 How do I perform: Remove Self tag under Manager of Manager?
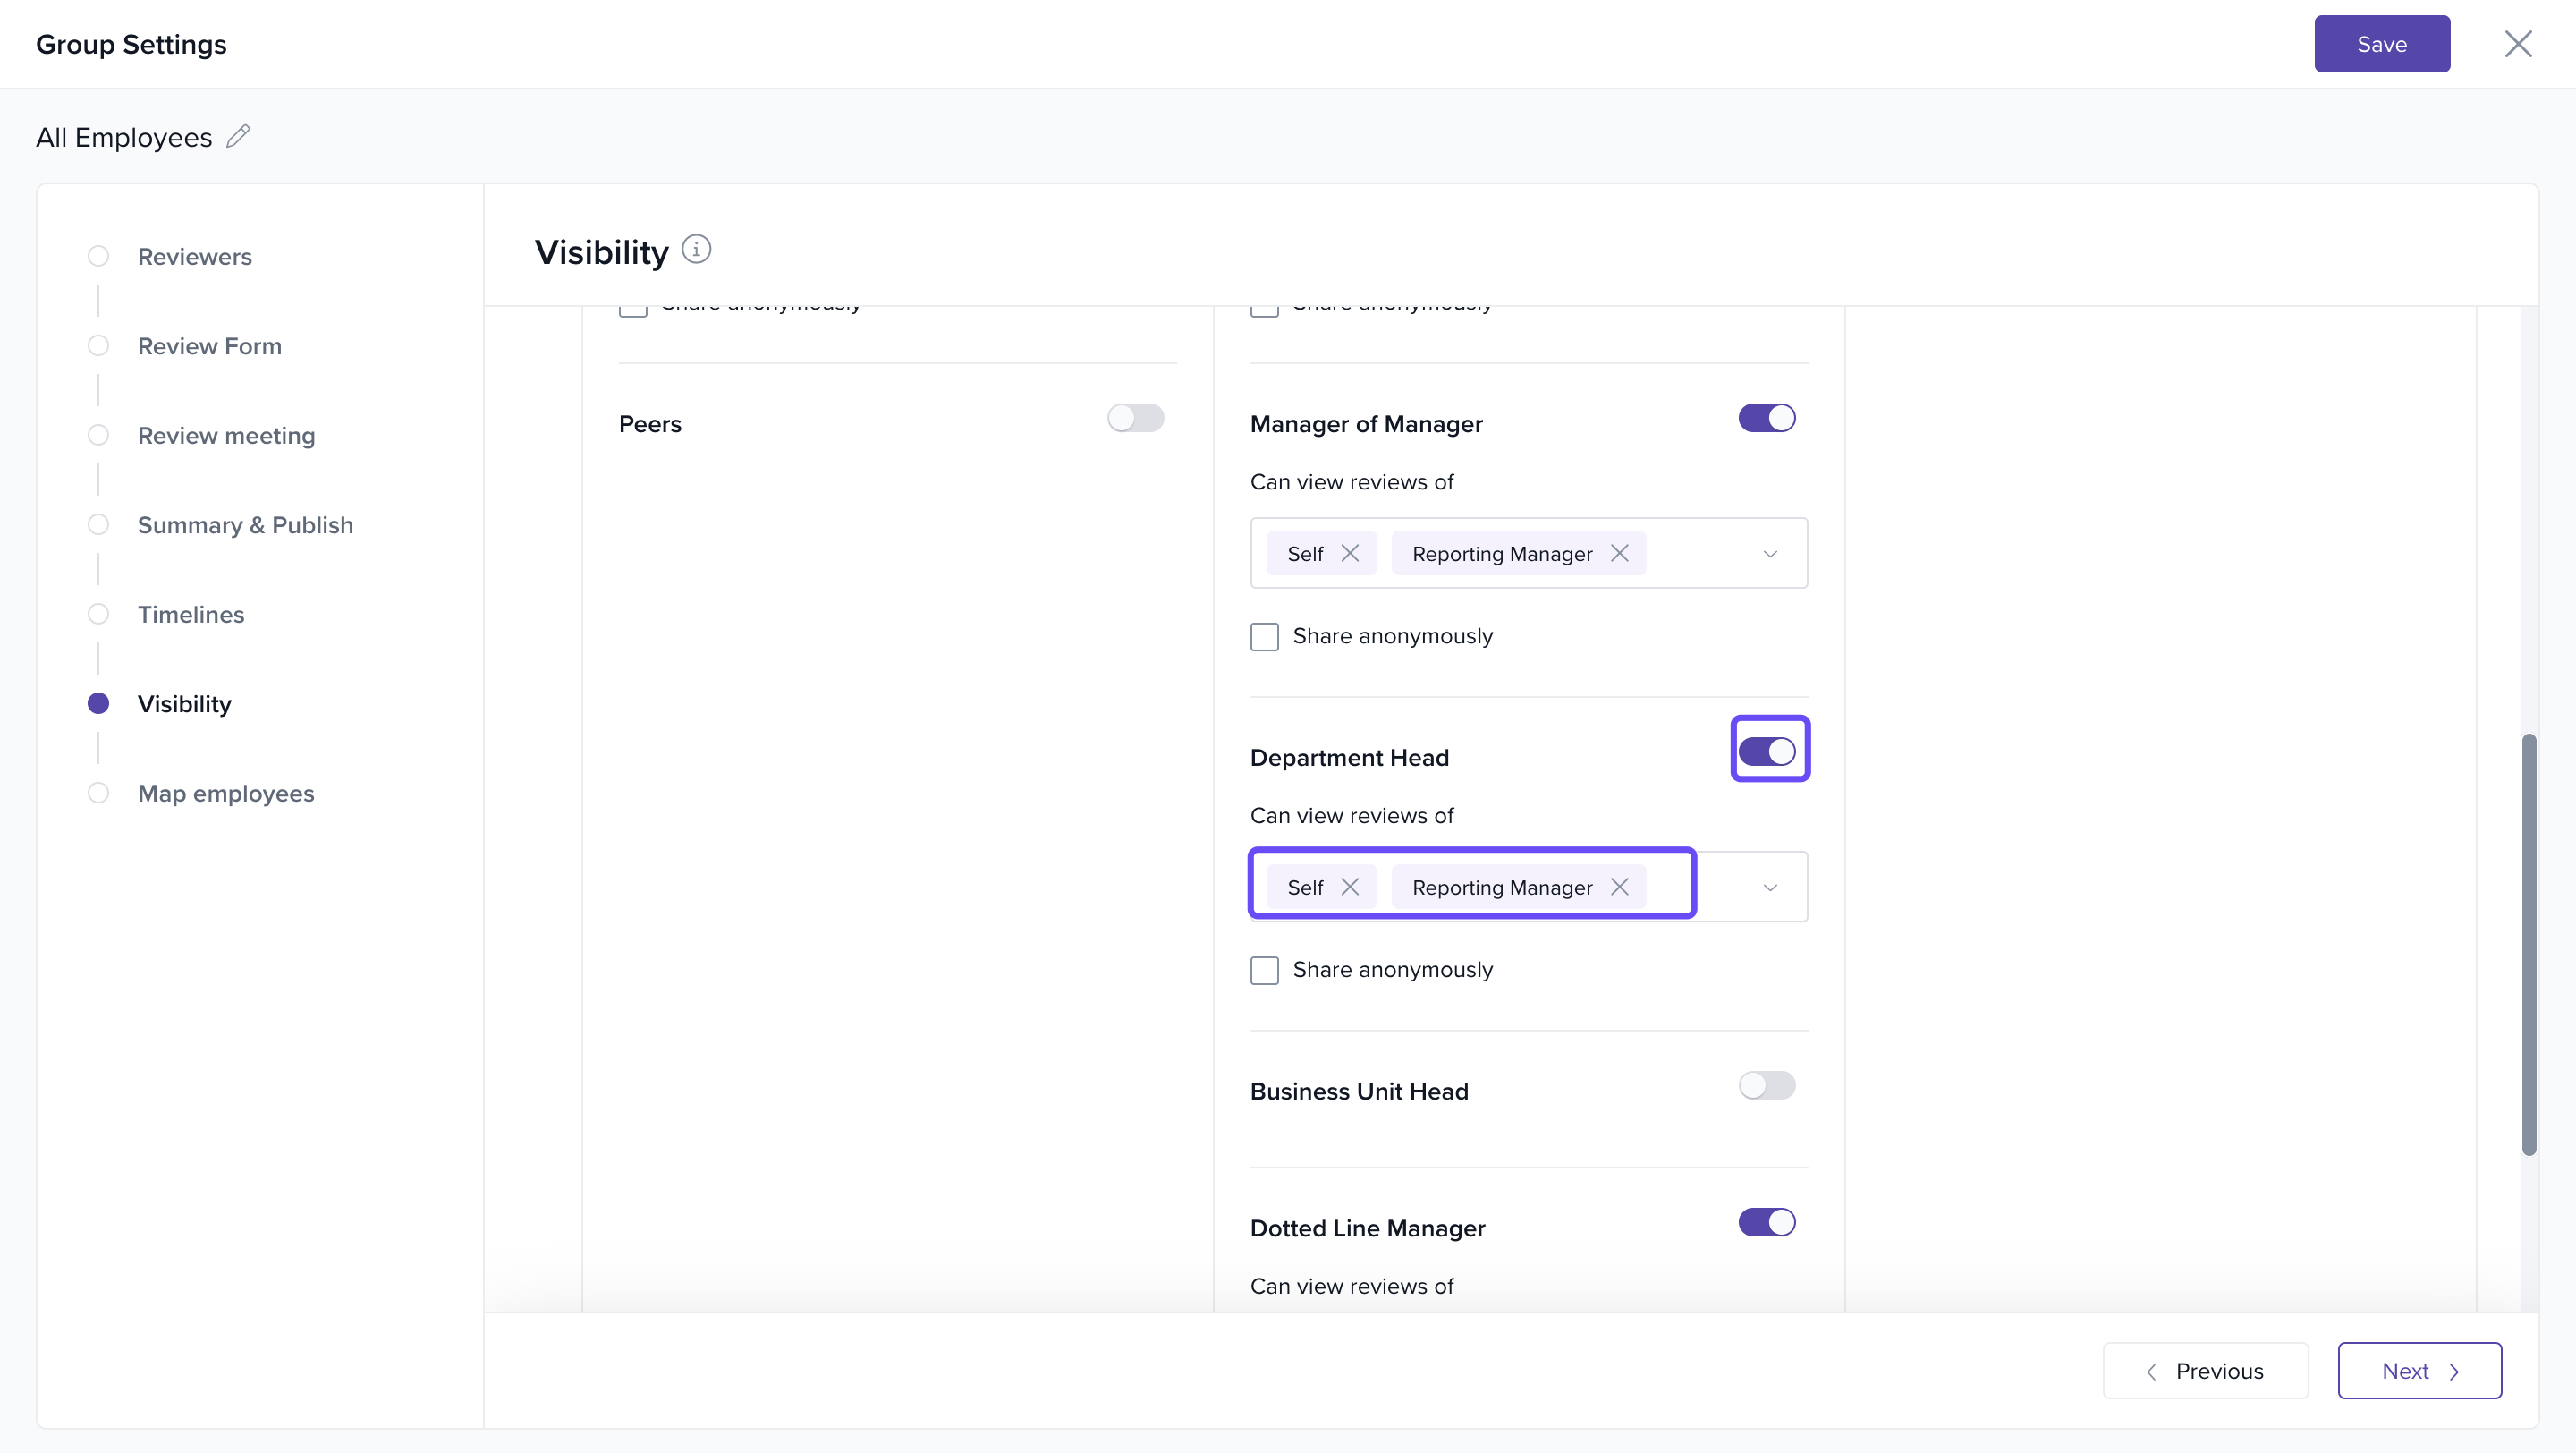(1350, 553)
